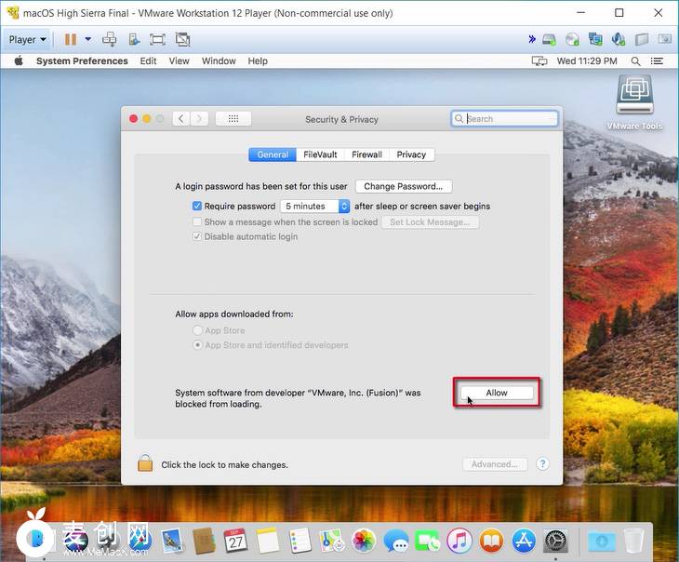679x562 pixels.
Task: Open the Photos app in the dock
Action: pyautogui.click(x=365, y=541)
